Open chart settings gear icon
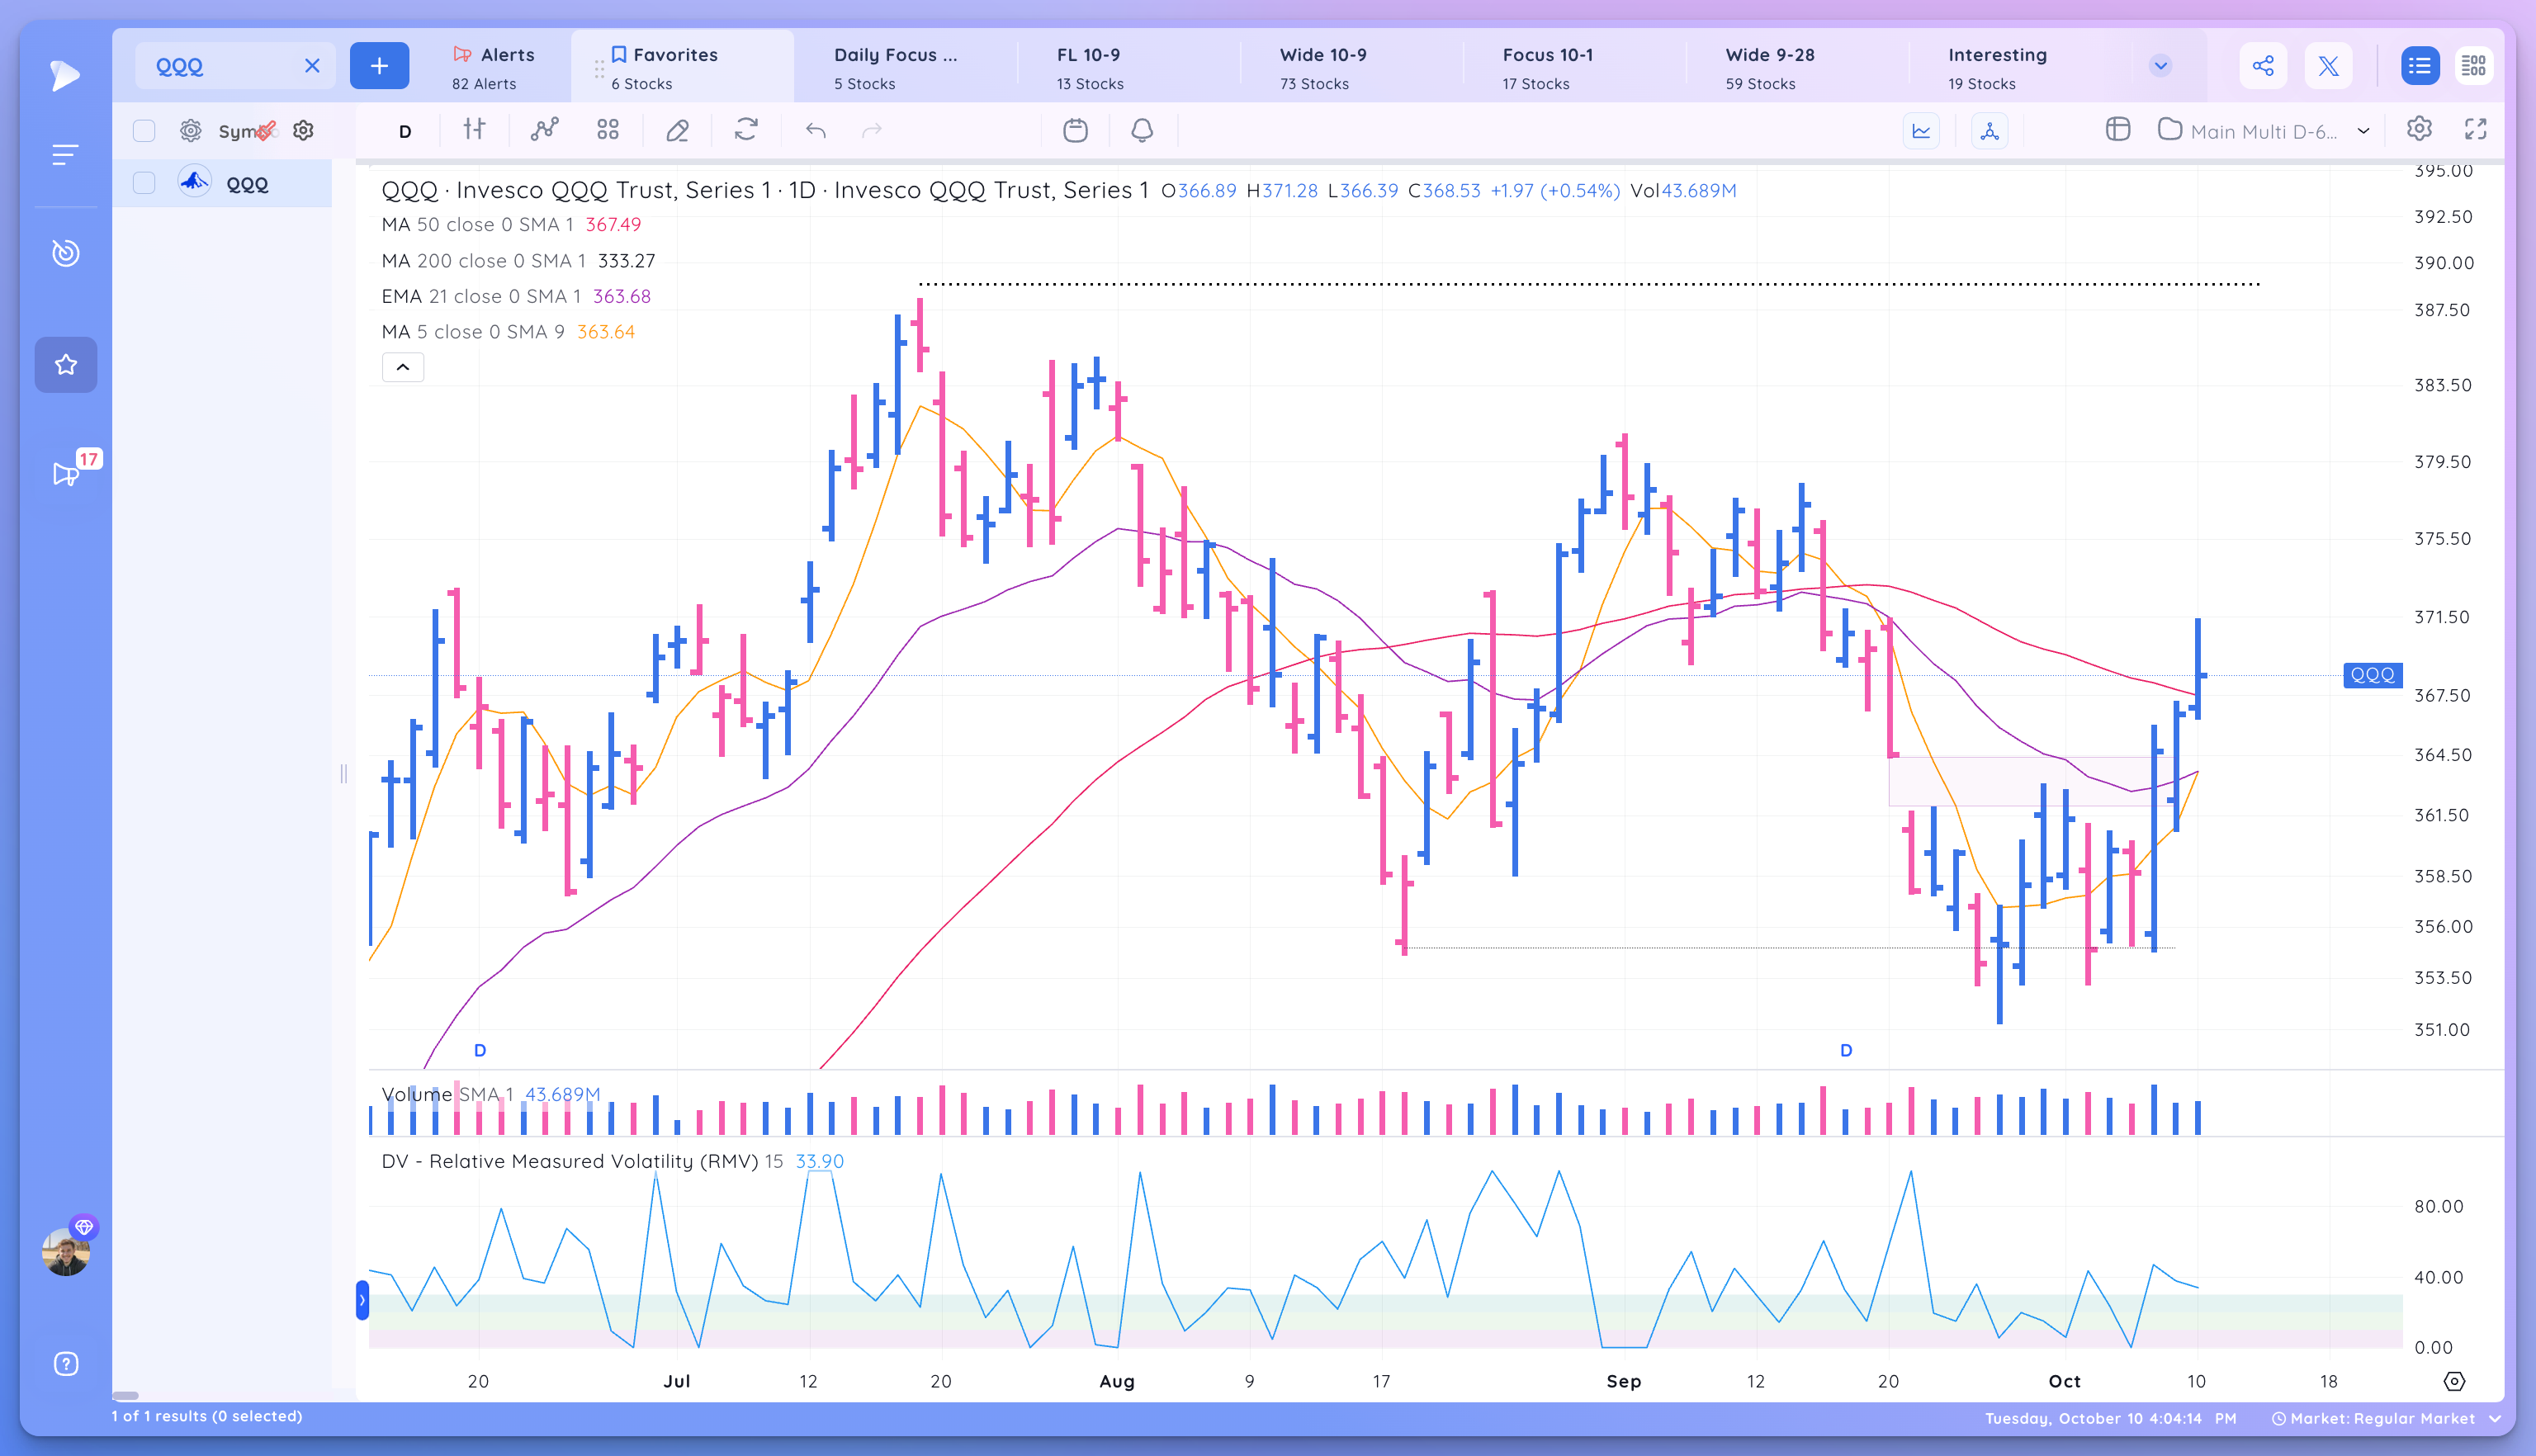The width and height of the screenshot is (2536, 1456). coord(2418,129)
